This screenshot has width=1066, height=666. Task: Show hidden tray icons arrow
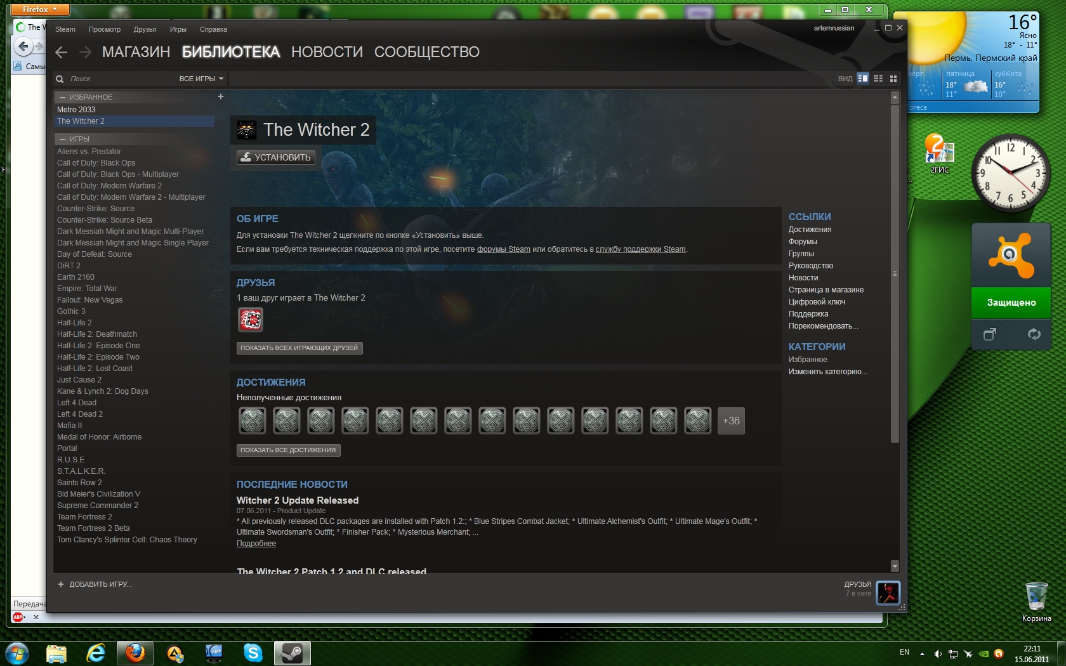pyautogui.click(x=922, y=653)
